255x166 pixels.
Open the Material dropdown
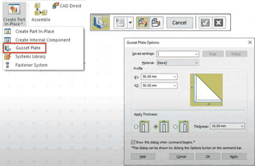pyautogui.click(x=196, y=63)
